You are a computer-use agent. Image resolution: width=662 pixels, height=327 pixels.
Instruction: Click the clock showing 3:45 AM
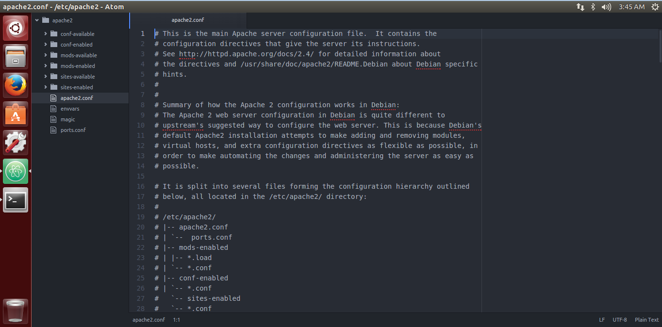632,7
